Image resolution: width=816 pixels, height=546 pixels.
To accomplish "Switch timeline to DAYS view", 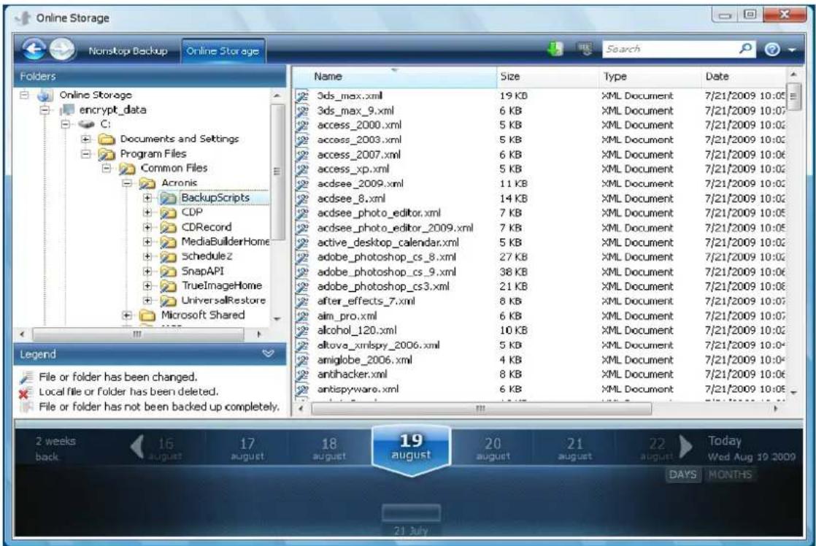I will (x=682, y=474).
